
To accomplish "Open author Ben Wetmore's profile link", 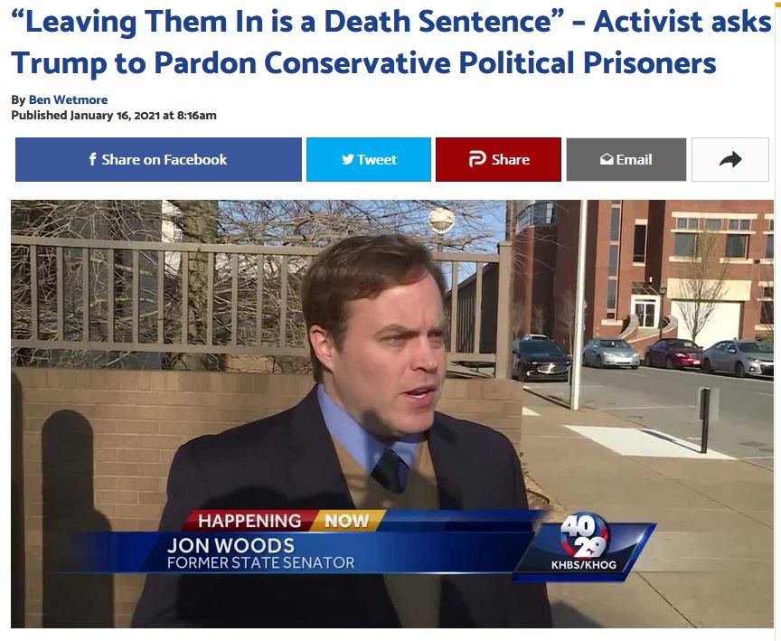I will pyautogui.click(x=68, y=99).
